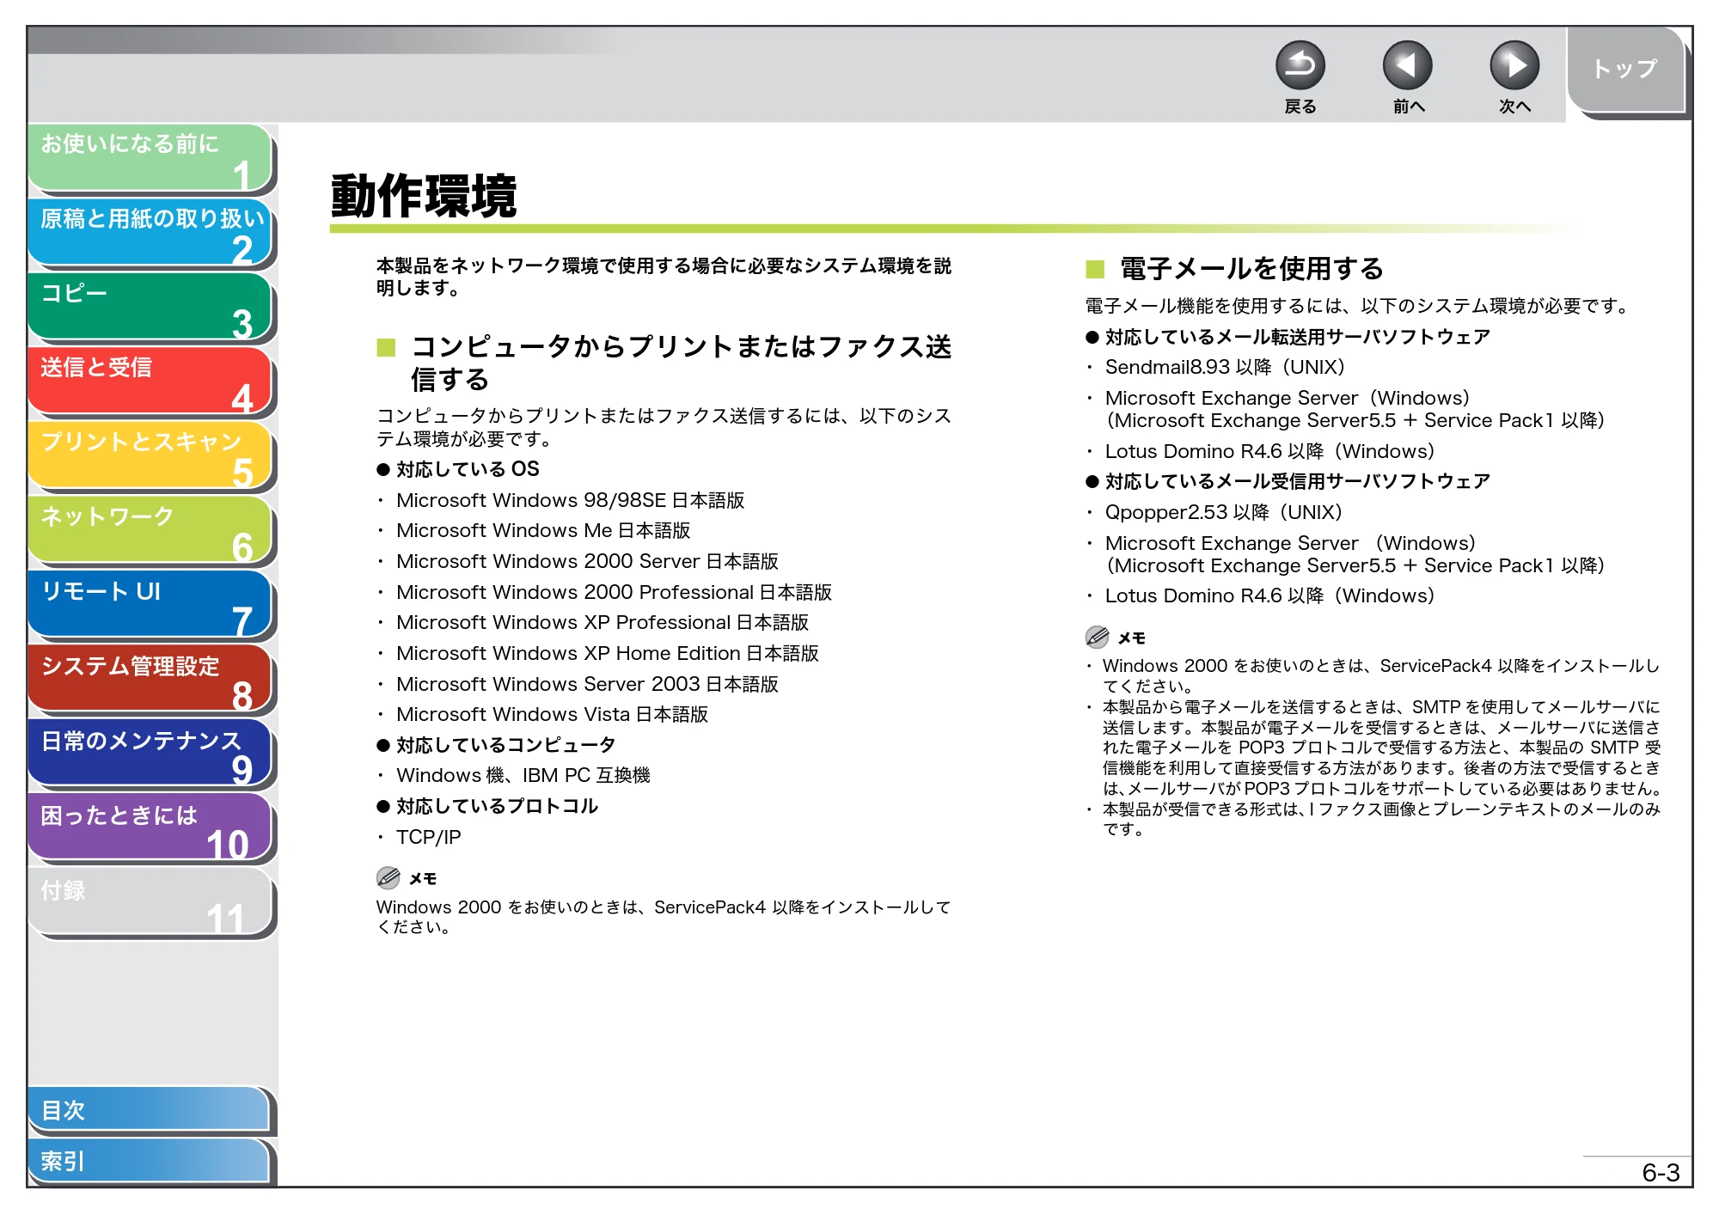The height and width of the screenshot is (1215, 1719).
Task: Open the 索引 (index) button
Action: click(x=150, y=1161)
